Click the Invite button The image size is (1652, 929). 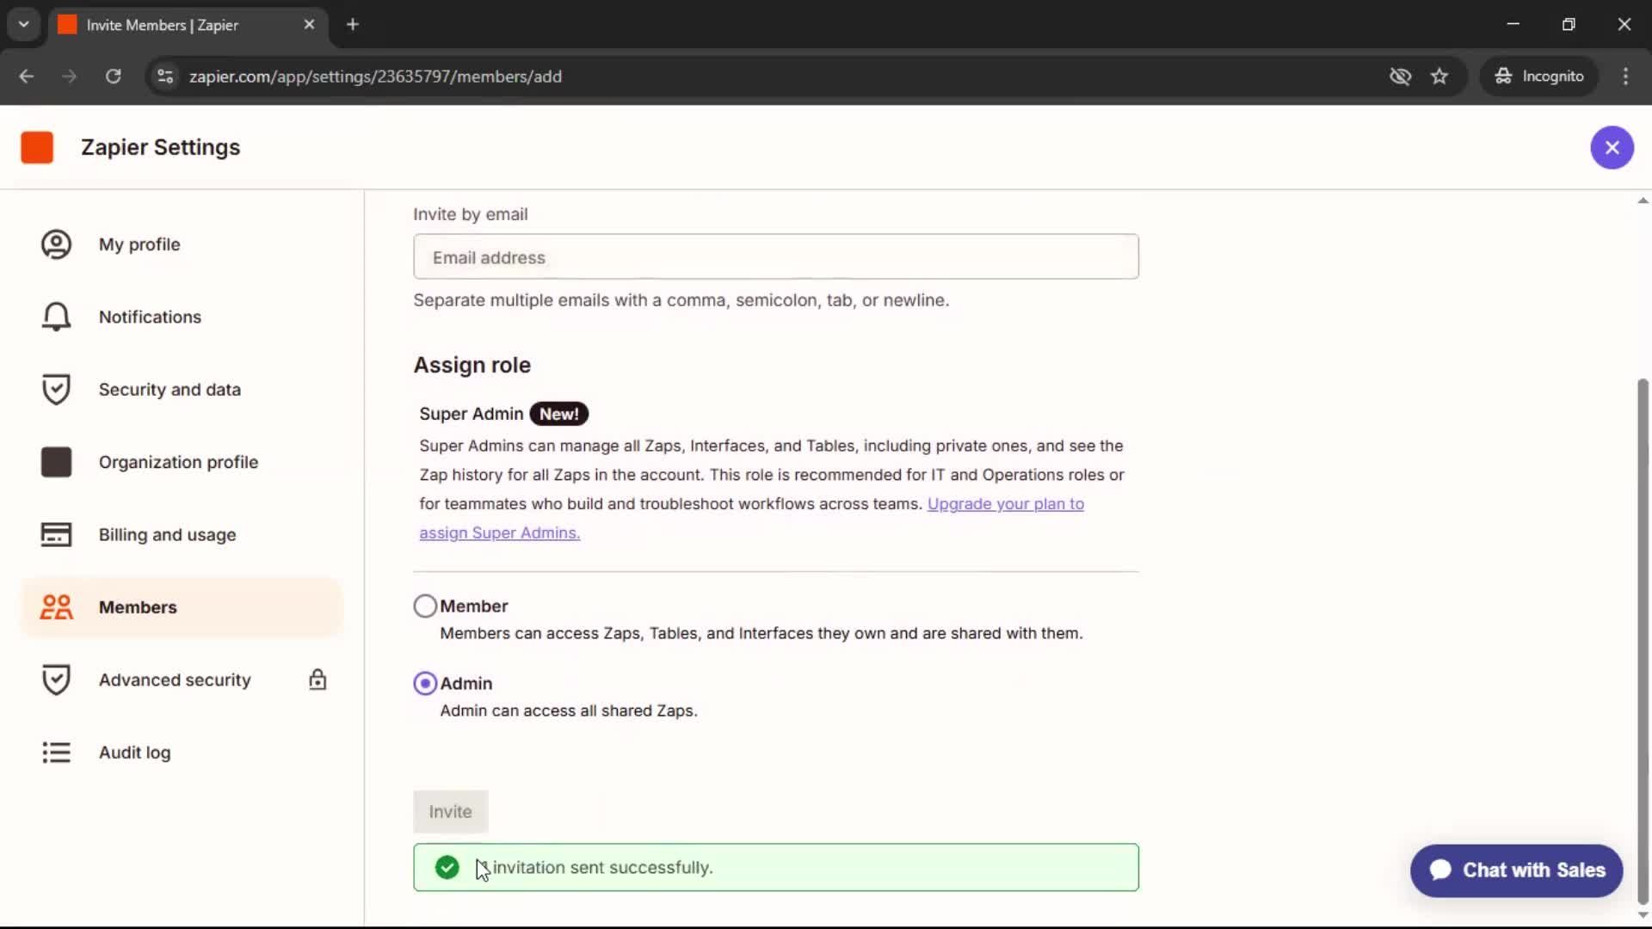(450, 811)
